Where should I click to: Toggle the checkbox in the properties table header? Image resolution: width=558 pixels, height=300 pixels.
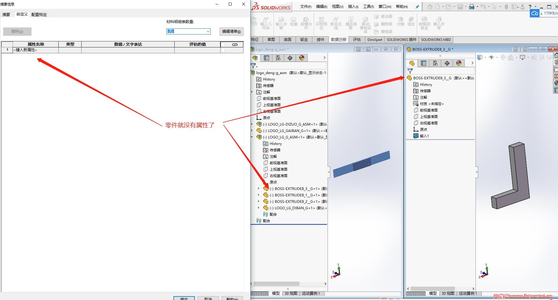pos(223,44)
